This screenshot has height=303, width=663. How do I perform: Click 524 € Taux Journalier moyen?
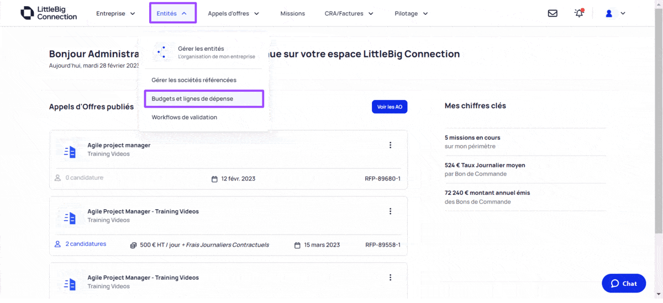485,165
